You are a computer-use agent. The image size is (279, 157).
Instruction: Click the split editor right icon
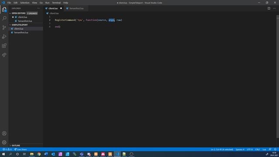(269, 8)
